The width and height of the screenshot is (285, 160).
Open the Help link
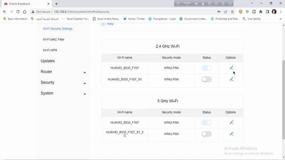(107, 24)
